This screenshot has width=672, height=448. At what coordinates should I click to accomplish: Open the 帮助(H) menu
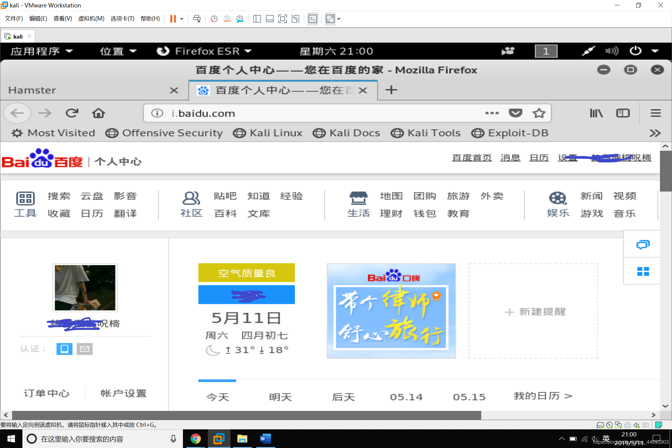tap(150, 19)
